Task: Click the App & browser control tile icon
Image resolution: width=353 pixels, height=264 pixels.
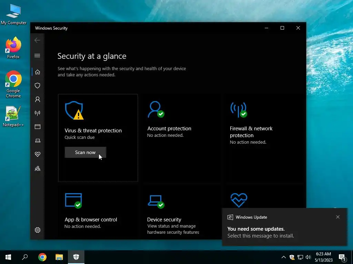Action: tap(73, 201)
